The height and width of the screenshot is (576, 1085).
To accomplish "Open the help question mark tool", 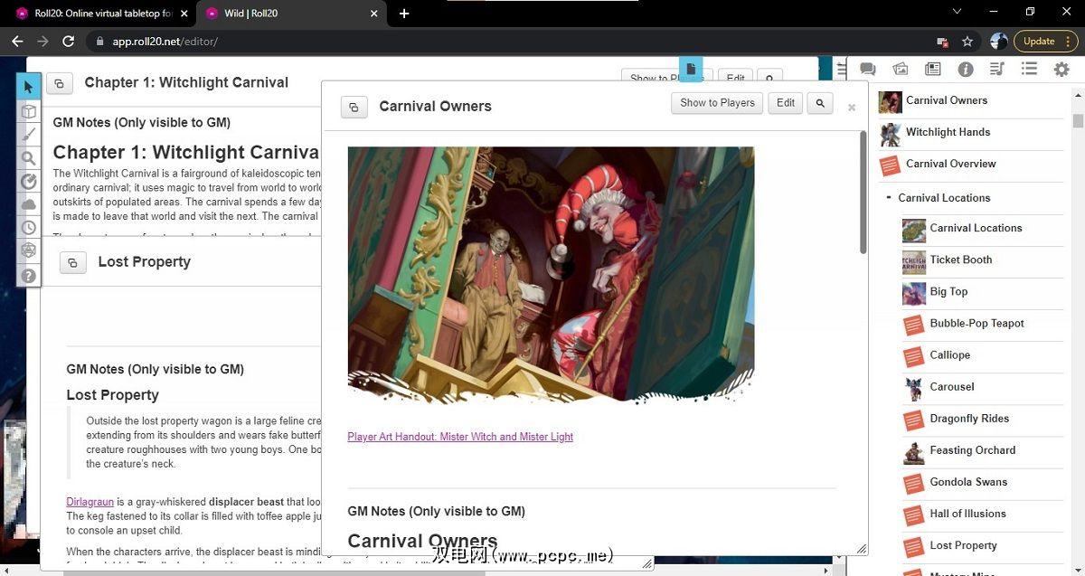I will (28, 275).
